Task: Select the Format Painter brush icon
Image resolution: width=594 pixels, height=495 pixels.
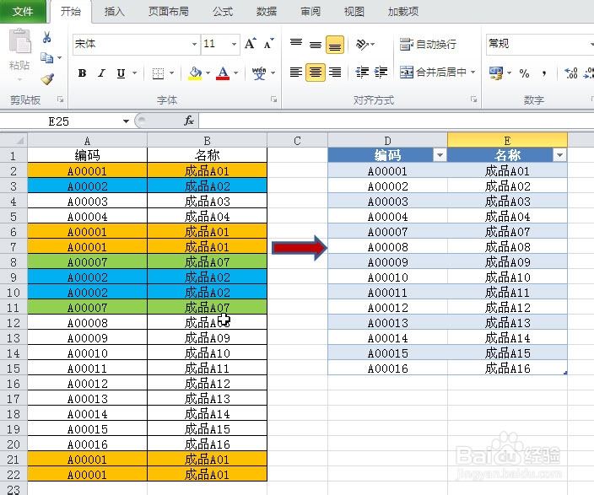Action: click(x=47, y=78)
